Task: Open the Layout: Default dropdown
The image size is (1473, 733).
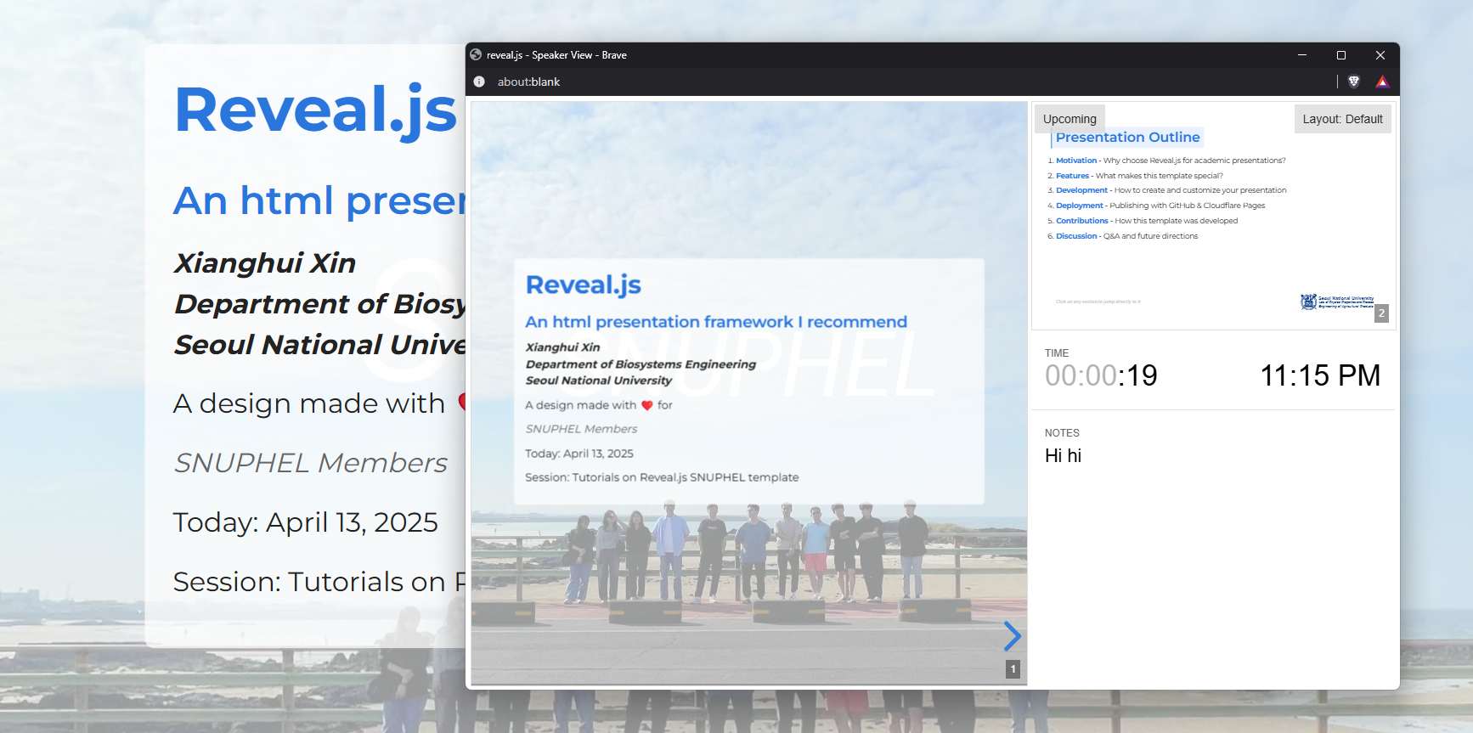Action: tap(1342, 119)
